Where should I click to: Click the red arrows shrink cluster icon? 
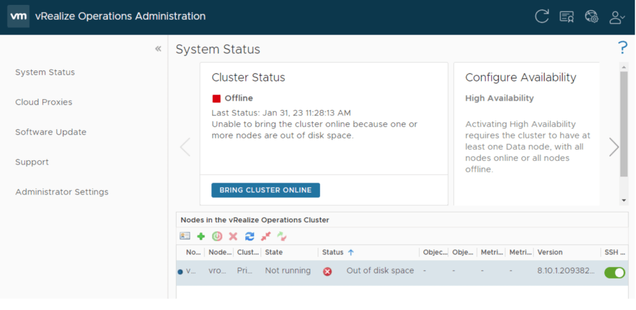point(266,236)
